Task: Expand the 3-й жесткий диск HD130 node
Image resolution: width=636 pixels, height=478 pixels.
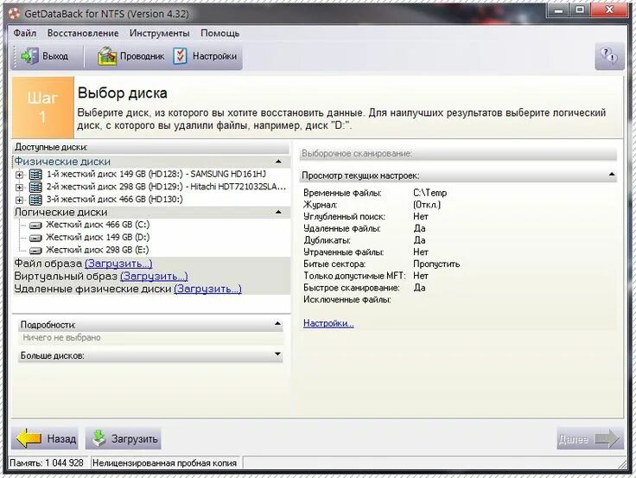Action: coord(19,200)
